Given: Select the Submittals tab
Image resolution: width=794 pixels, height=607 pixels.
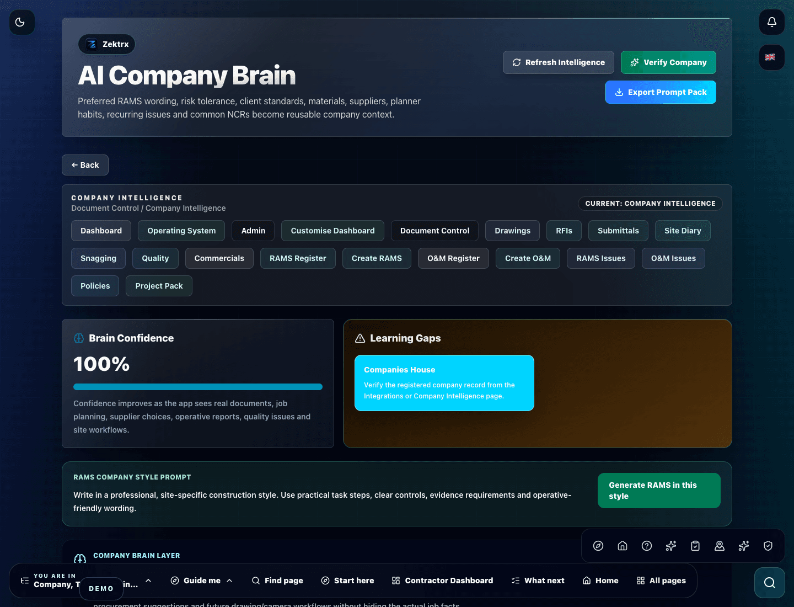Looking at the screenshot, I should pos(618,231).
